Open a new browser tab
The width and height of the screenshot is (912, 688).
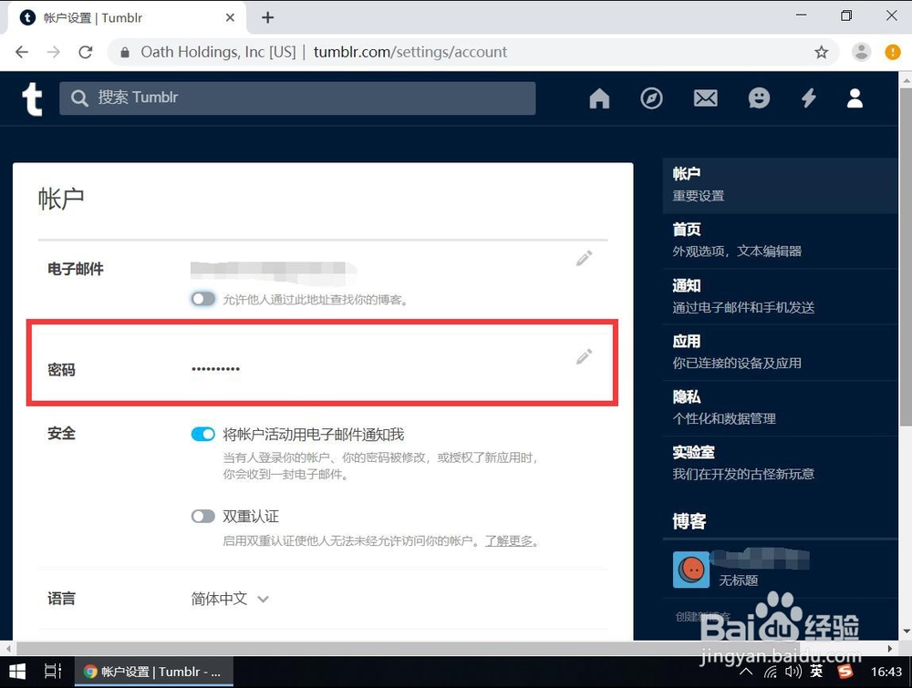coord(267,17)
